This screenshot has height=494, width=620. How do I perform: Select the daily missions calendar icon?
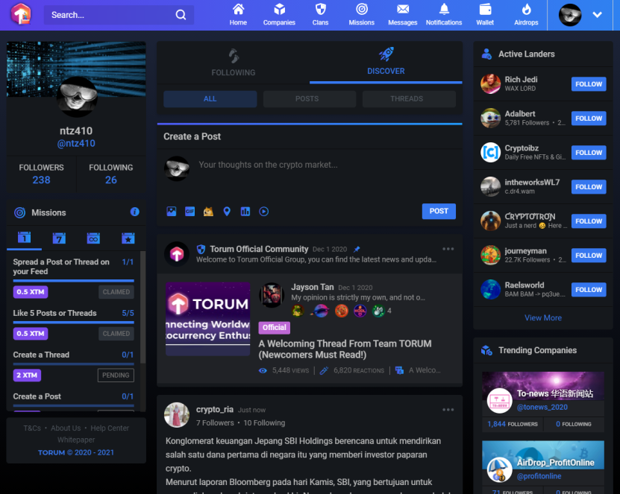[24, 238]
